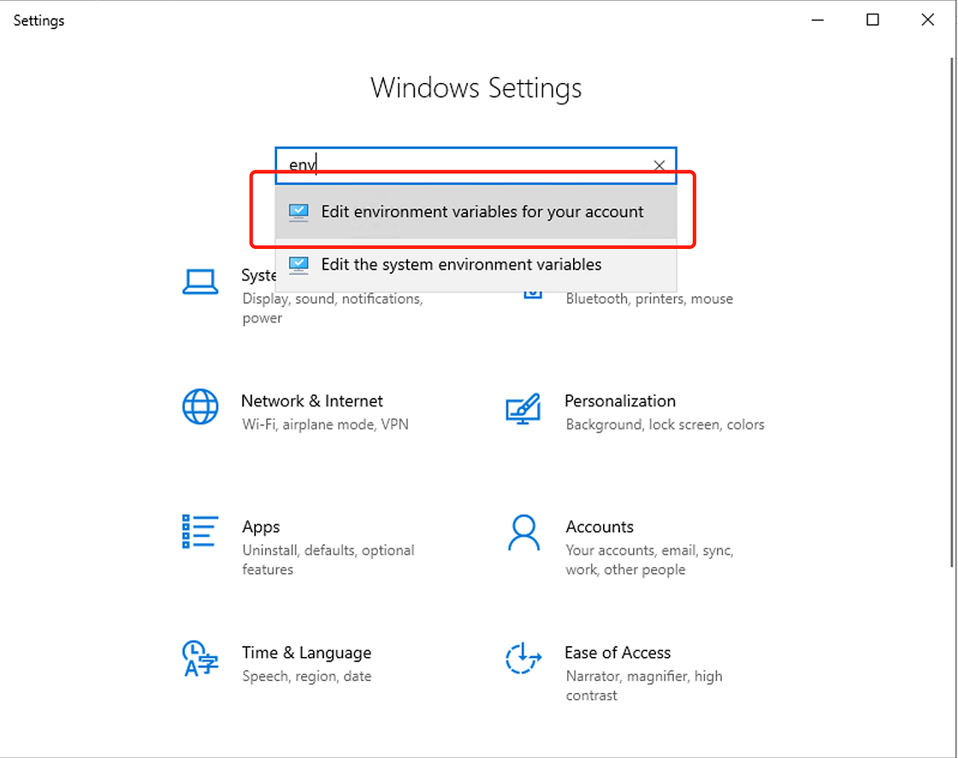The height and width of the screenshot is (758, 958).
Task: Click Wi-Fi, airplane mode, VPN description
Action: [325, 424]
